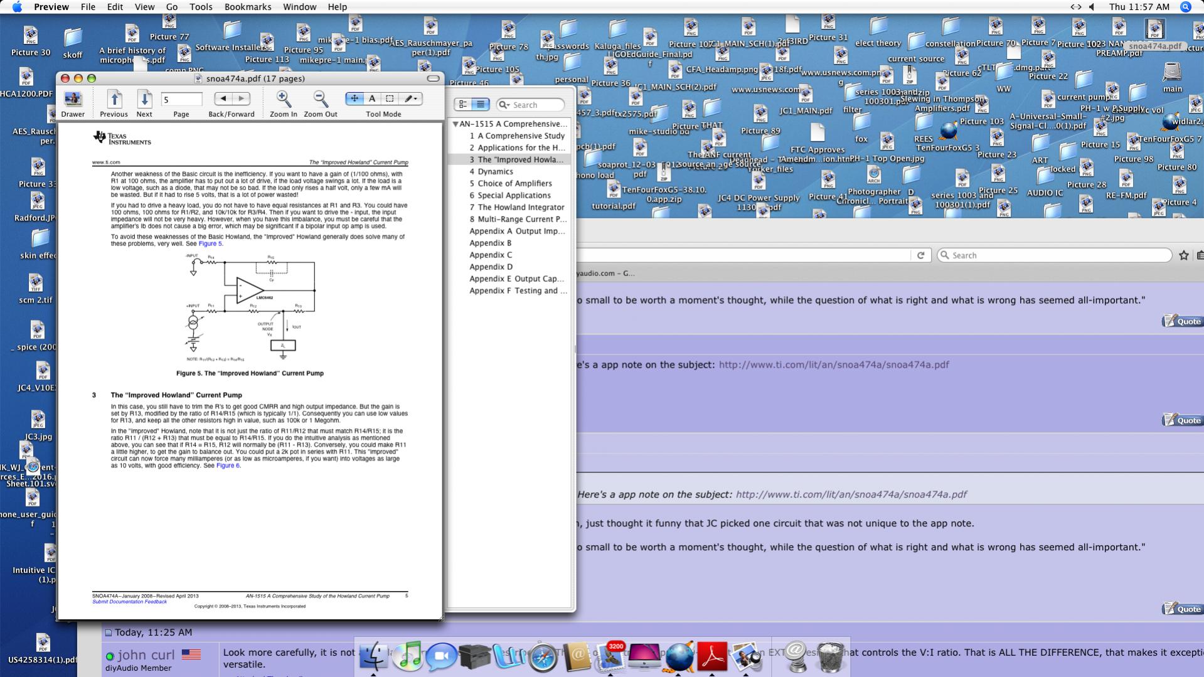Switch drawer to thumbnail view
Screen dimensions: 1204x677
(463, 105)
